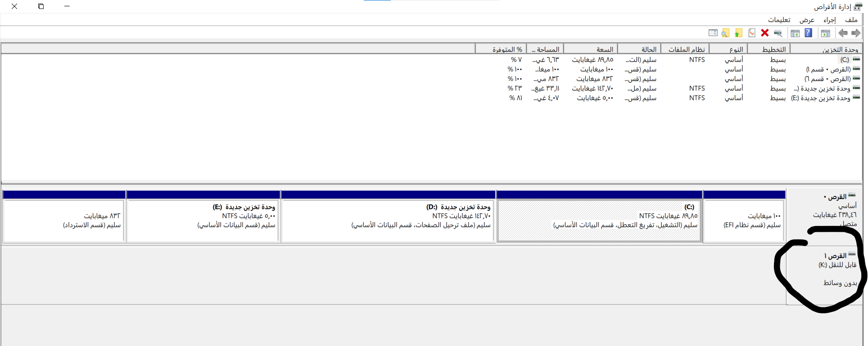Click the drive icon of the (E:) volume row
The image size is (868, 346).
tap(856, 98)
